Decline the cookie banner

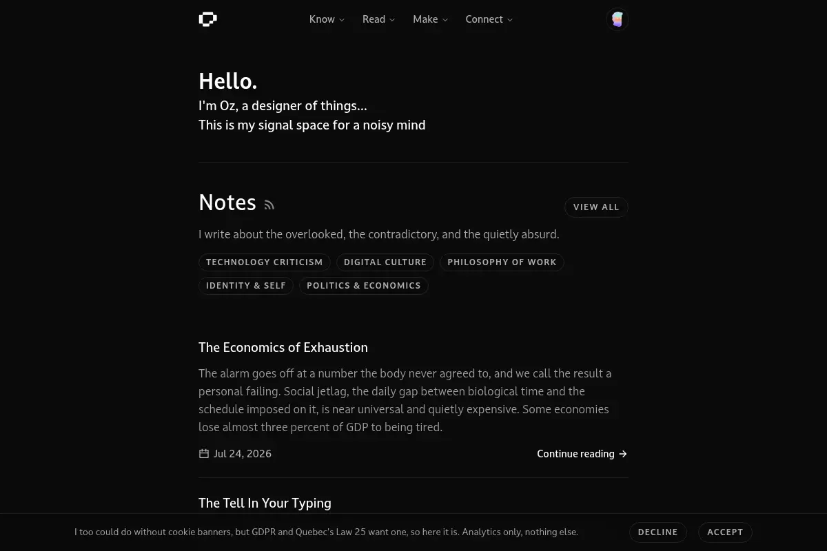pyautogui.click(x=657, y=532)
